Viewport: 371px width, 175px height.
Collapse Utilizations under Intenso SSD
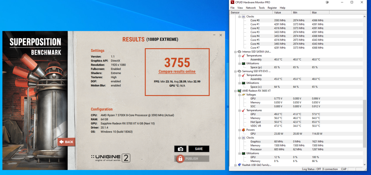[240, 63]
